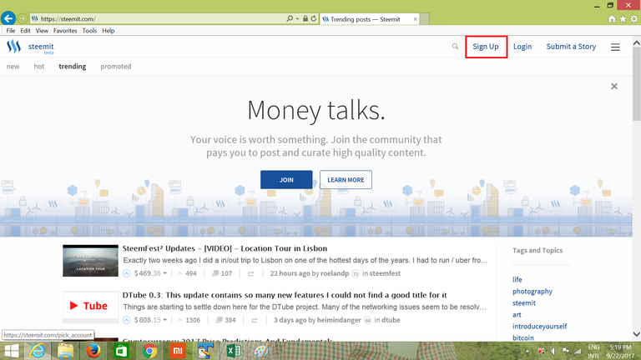Click the LEARN MORE button
641x360 pixels.
click(x=346, y=180)
